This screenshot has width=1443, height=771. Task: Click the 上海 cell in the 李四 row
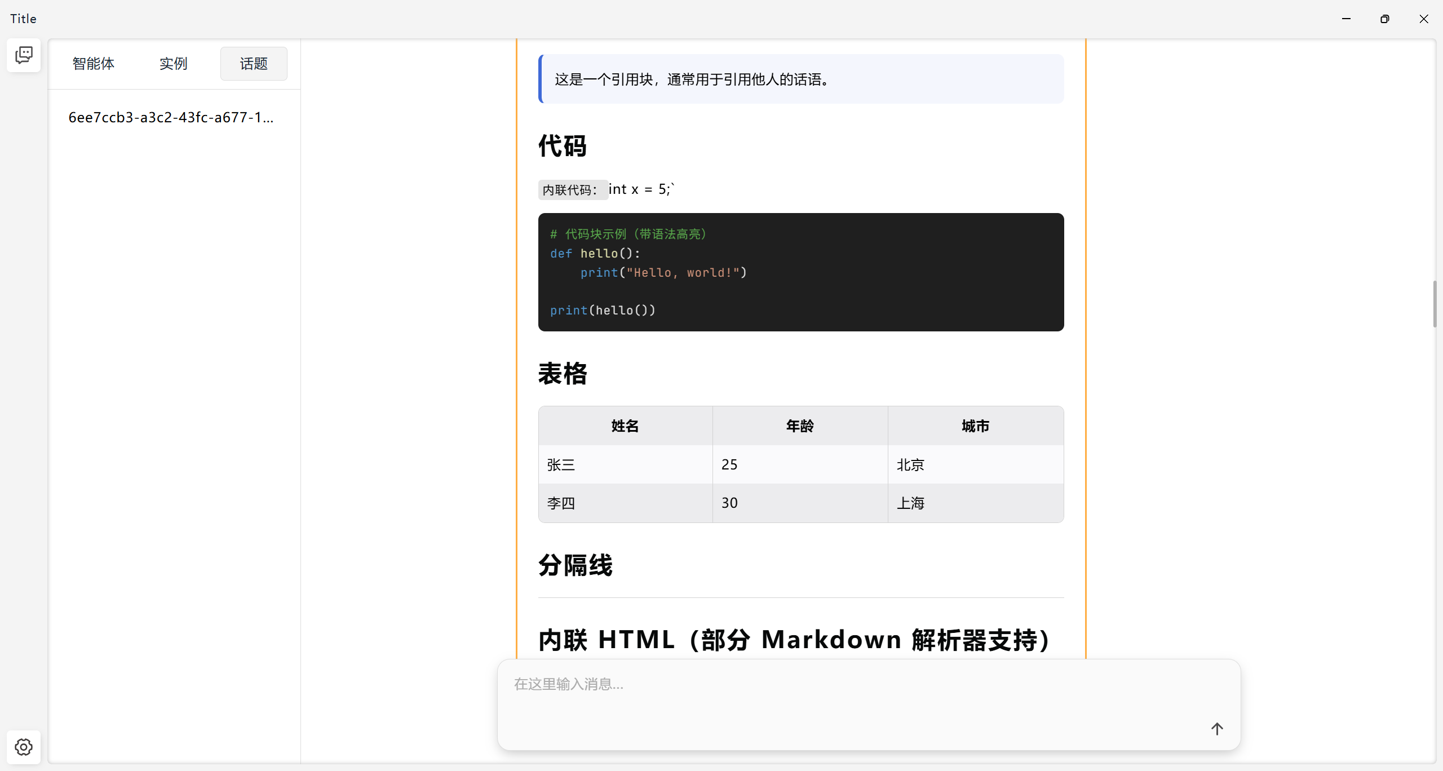point(910,503)
